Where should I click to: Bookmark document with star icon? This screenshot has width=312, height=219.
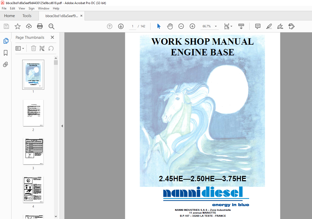(17, 26)
